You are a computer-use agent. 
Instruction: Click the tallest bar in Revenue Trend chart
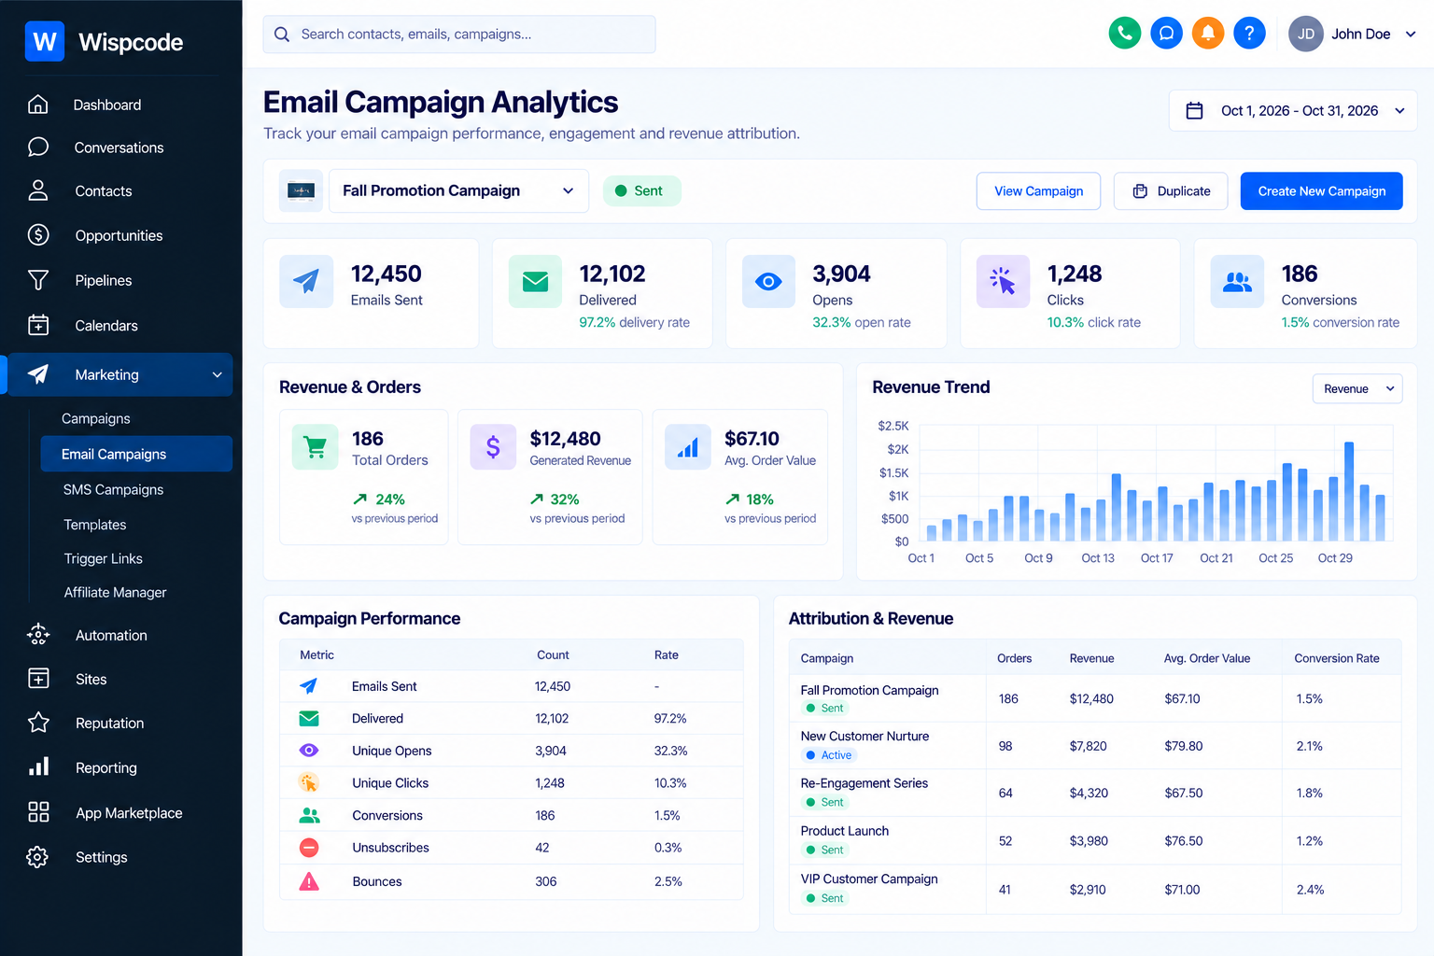click(1349, 491)
